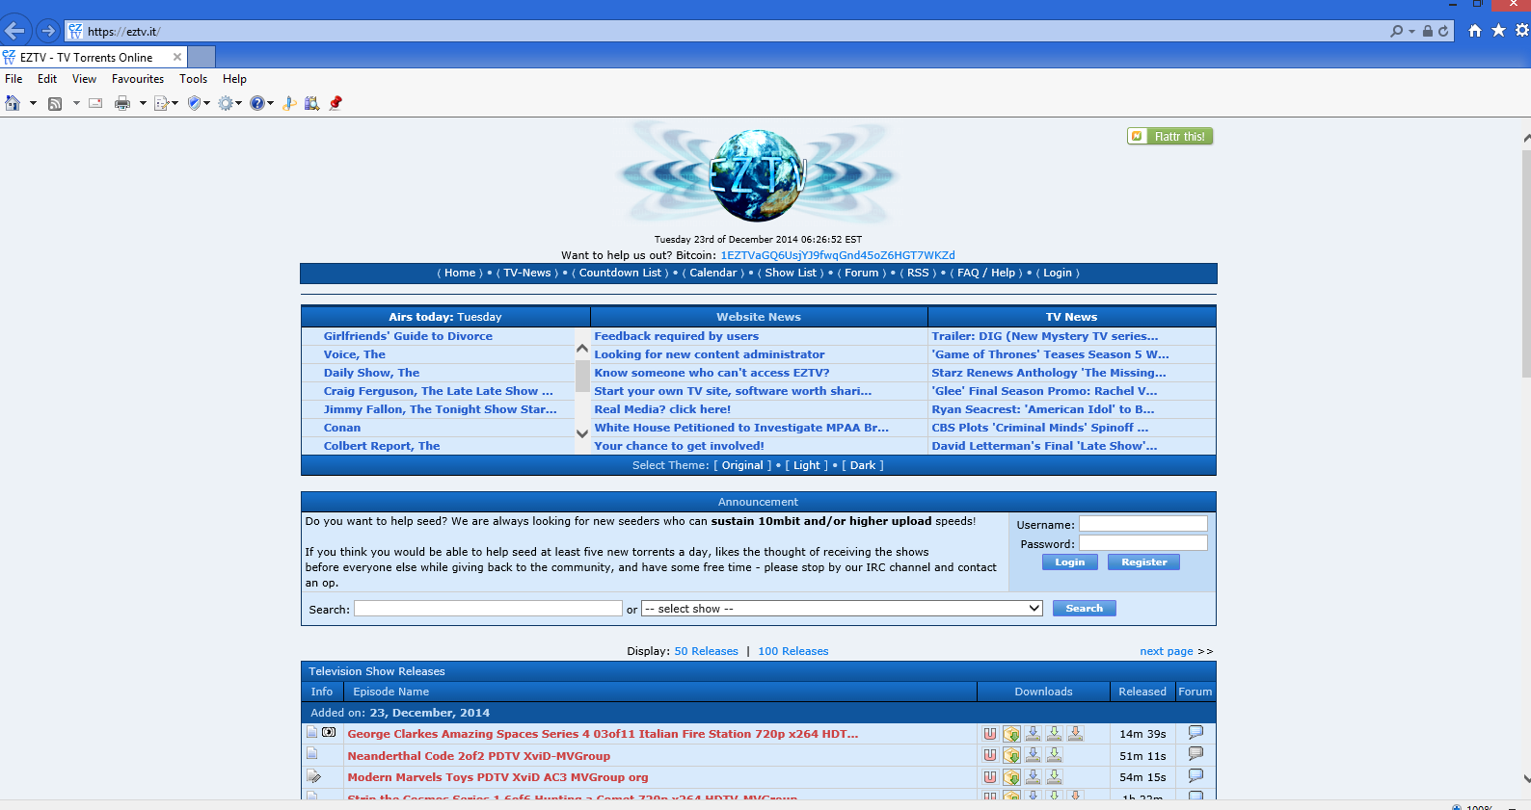
Task: Click the Help question mark toolbar icon
Action: click(x=256, y=103)
